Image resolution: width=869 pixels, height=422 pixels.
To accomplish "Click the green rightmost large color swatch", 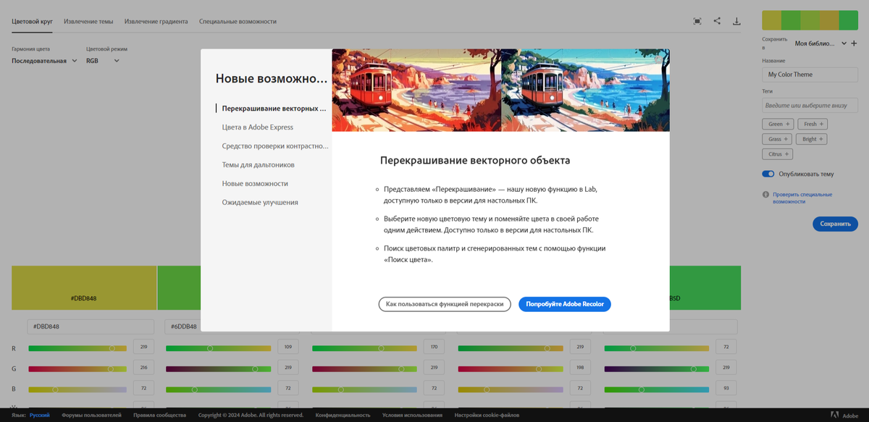I will 705,288.
